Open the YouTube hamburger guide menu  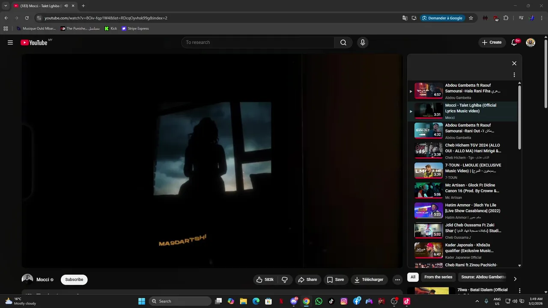[x=10, y=42]
